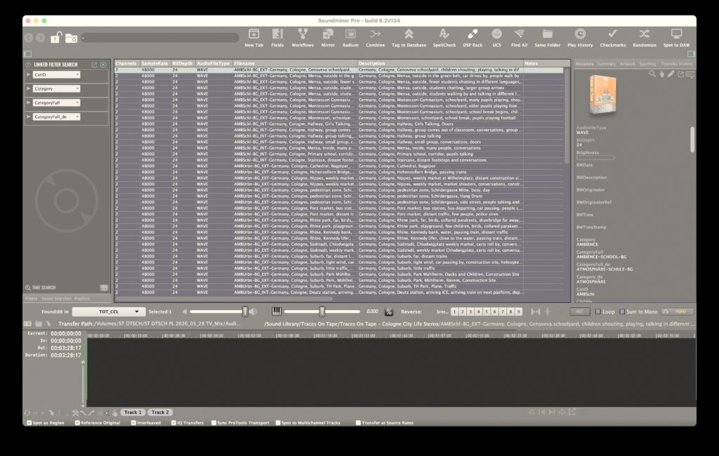This screenshot has height=456, width=719.
Task: Open the CategoryFull filter dropdown
Action: click(x=56, y=103)
